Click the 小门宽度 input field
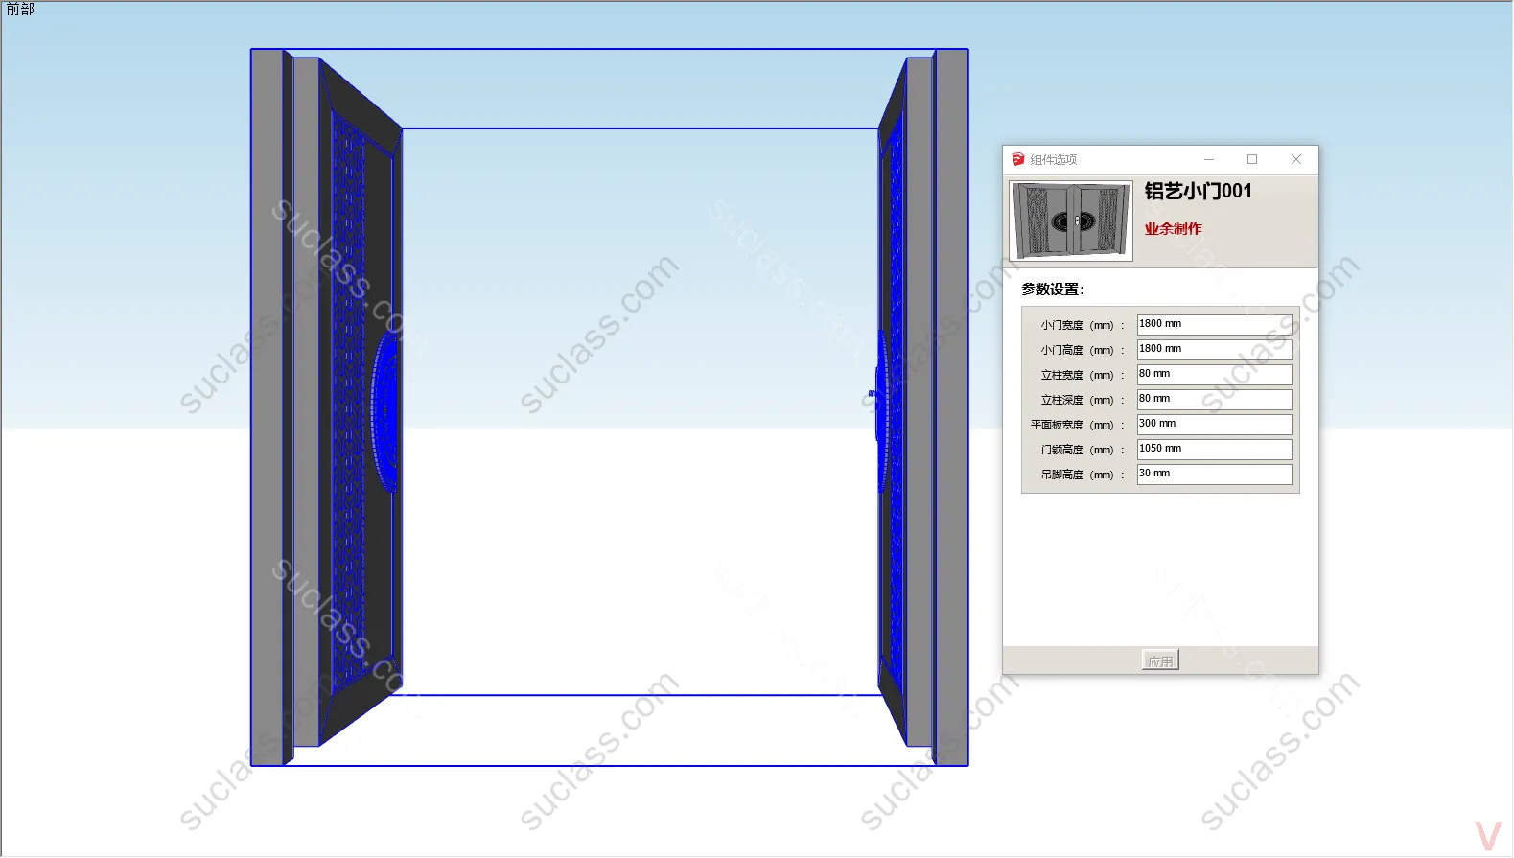This screenshot has height=858, width=1514. coord(1214,325)
